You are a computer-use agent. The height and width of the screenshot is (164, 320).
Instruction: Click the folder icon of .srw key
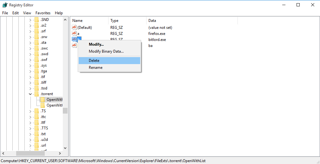(x=36, y=37)
